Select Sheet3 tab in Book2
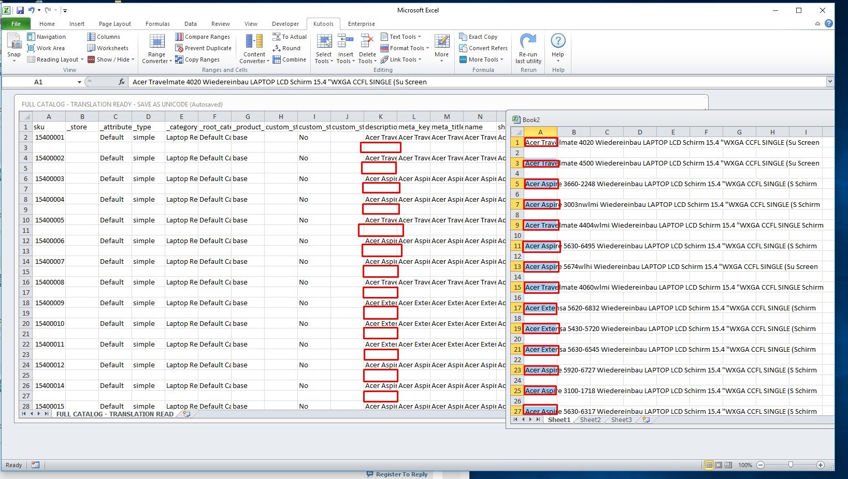The image size is (848, 479). 621,420
